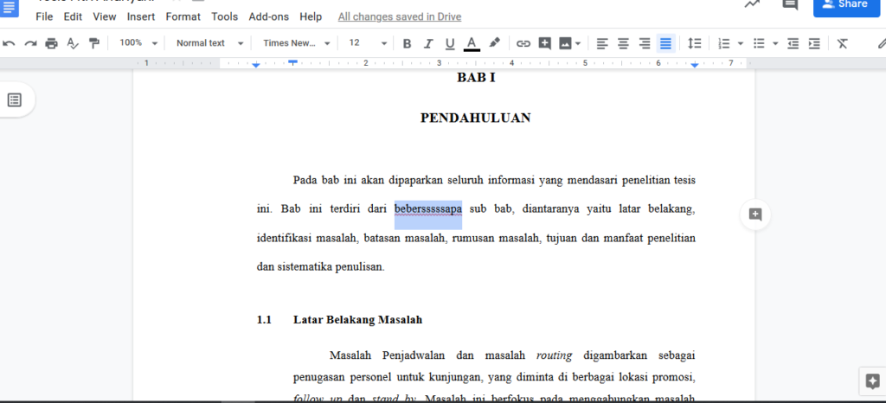Viewport: 886px width, 403px height.
Task: Select the Paint format roller icon
Action: pos(93,43)
